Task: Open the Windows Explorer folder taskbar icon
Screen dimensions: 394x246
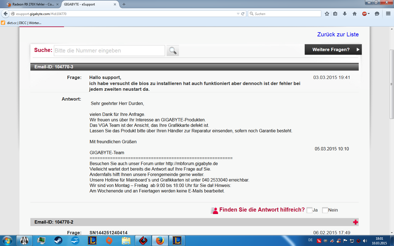Action: (x=126, y=241)
